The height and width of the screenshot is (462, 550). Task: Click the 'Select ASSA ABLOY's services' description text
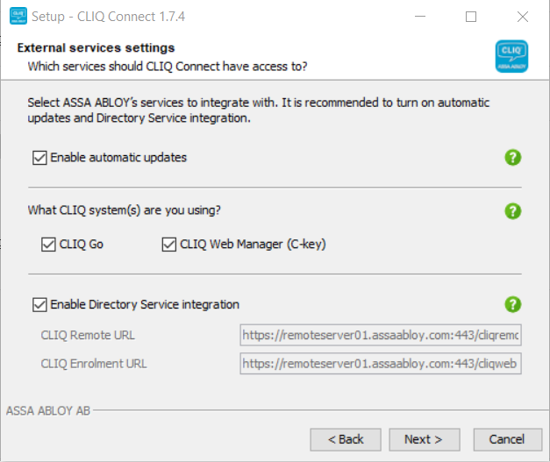(x=259, y=110)
